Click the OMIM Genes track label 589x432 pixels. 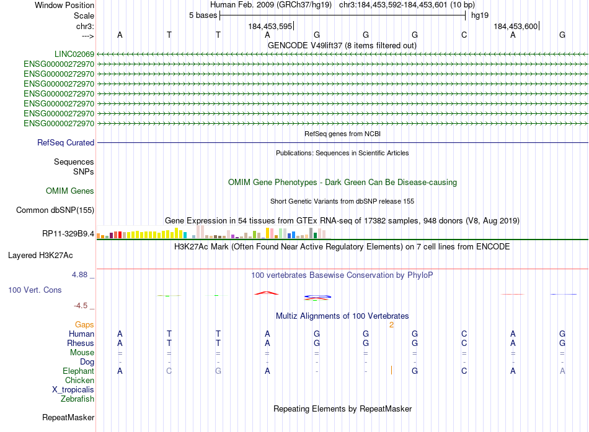70,191
